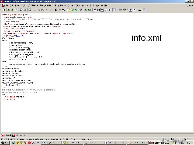Switch to Browser view globe icon
Viewport: 194px width, 145px height.
110,10
